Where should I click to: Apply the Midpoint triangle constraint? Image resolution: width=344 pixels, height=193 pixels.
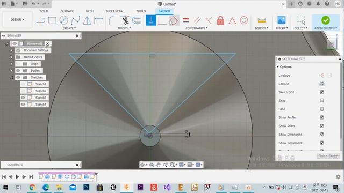(x=232, y=21)
